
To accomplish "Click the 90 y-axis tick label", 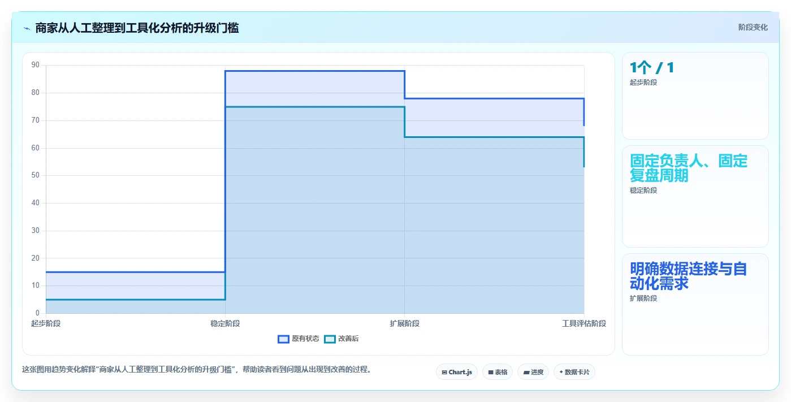I will [36, 65].
